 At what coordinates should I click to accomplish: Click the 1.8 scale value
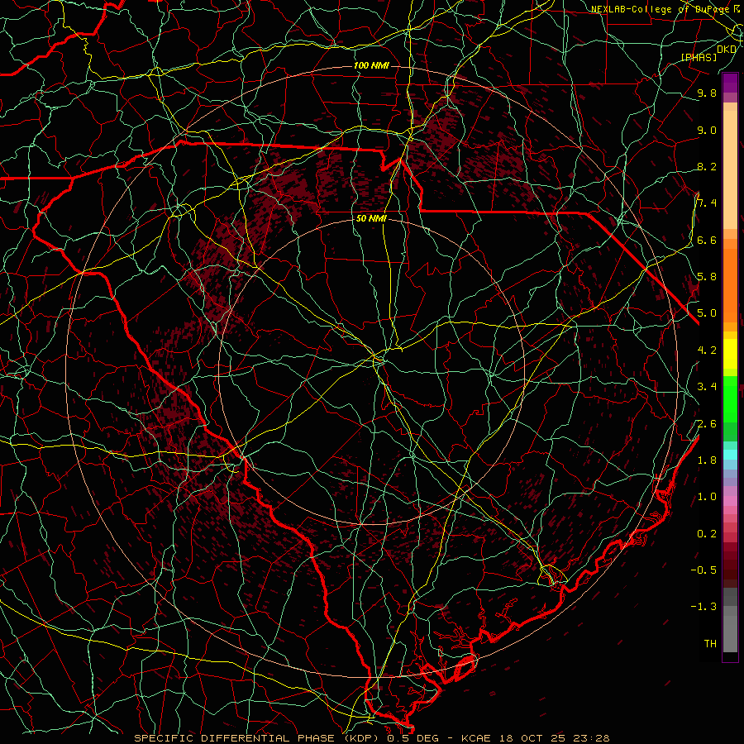tap(707, 460)
